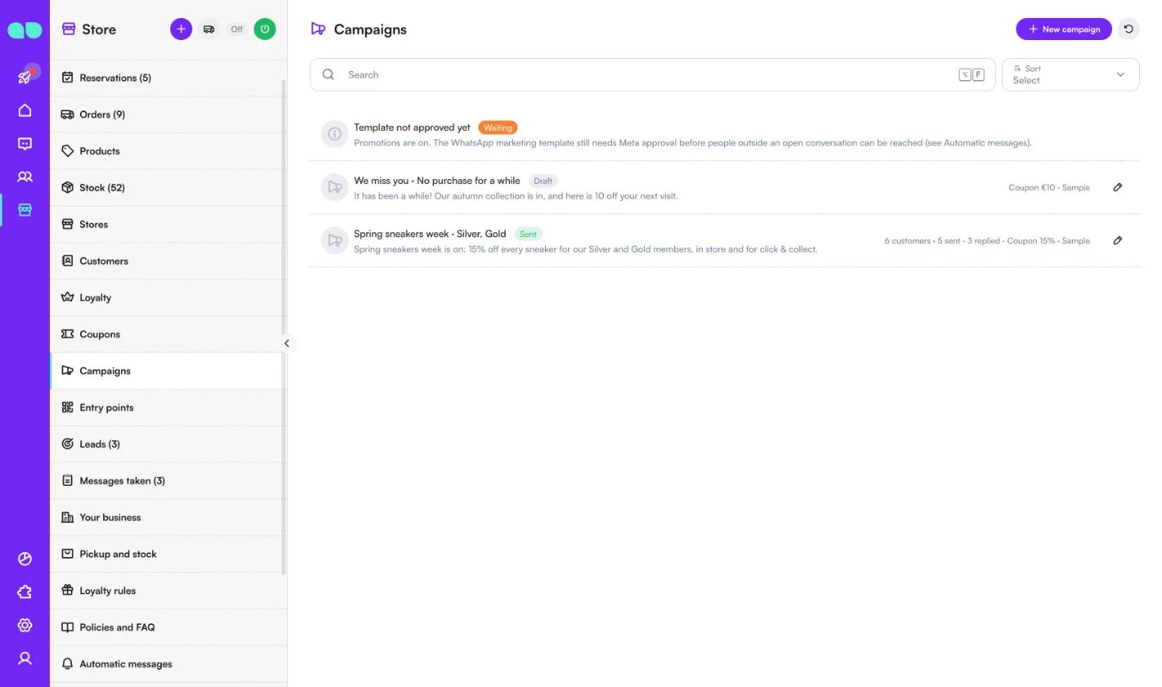Open Coupons in sidebar

point(167,334)
